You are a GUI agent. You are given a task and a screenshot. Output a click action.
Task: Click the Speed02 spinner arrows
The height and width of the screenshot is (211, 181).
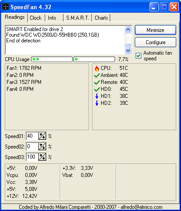42,146
